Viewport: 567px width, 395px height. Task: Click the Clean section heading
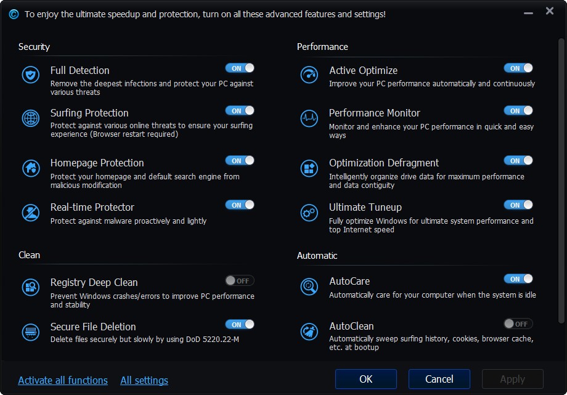[29, 255]
